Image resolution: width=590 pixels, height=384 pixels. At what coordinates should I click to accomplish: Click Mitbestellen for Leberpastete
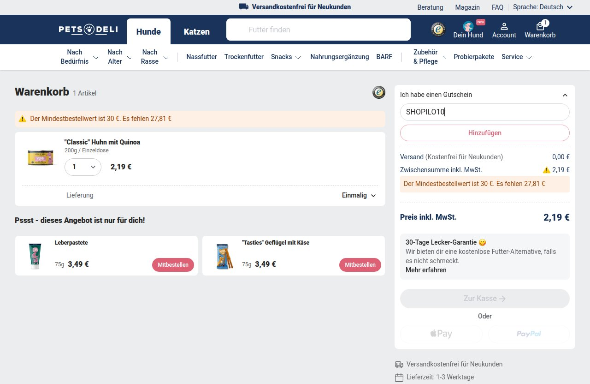tap(173, 265)
